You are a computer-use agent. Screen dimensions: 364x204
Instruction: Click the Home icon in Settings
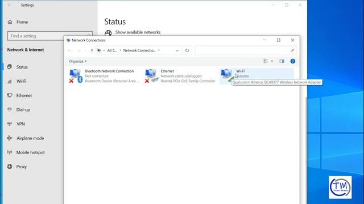10,22
